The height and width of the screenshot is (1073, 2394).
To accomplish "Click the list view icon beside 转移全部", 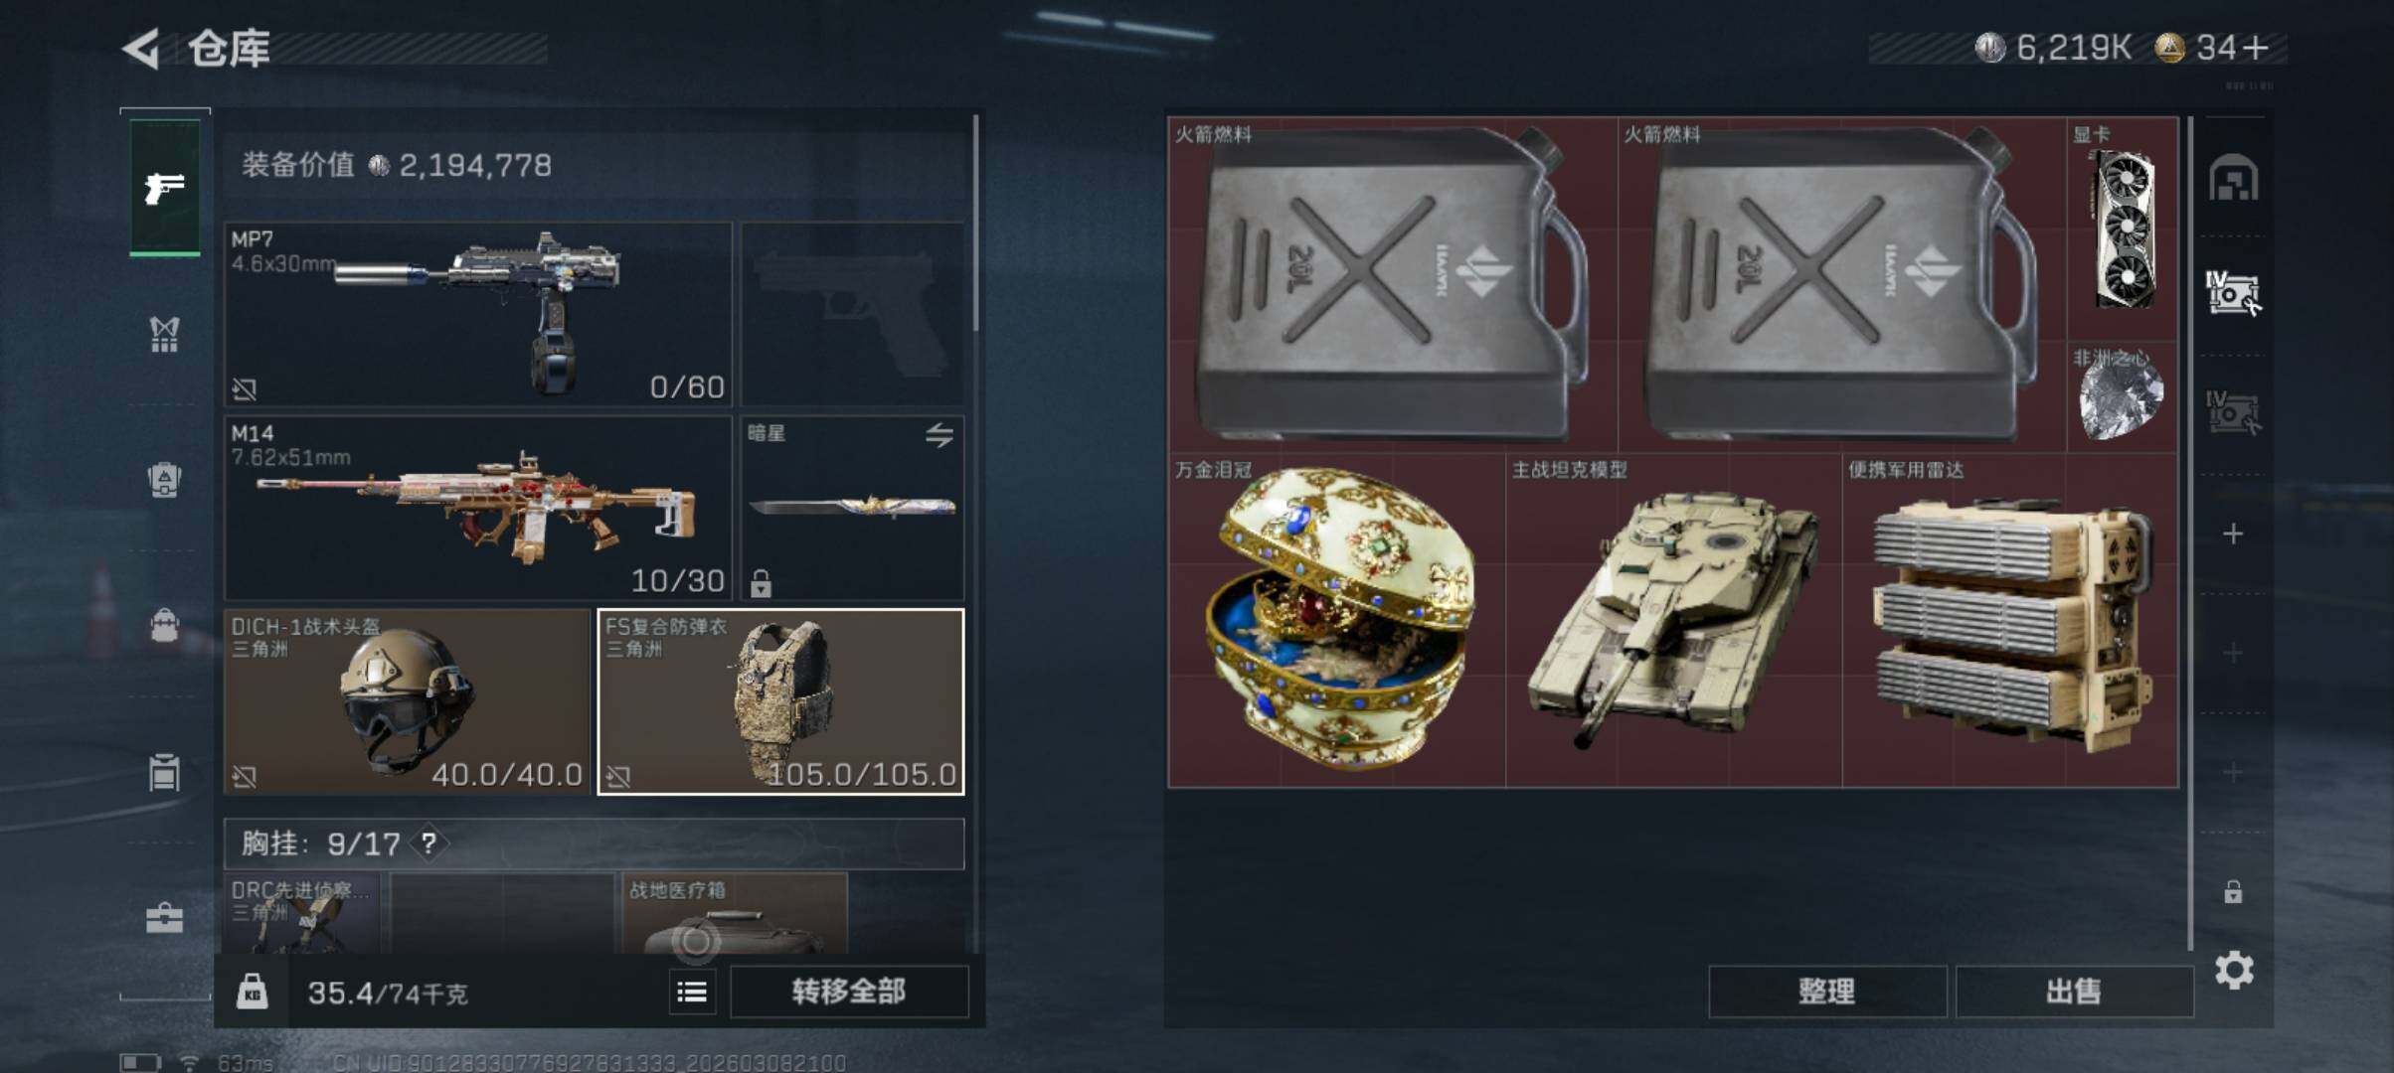I will (x=692, y=991).
